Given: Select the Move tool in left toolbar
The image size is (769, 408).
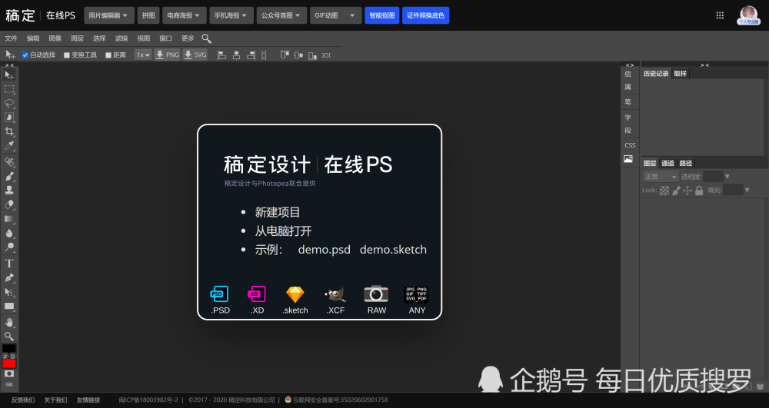Looking at the screenshot, I should 9,75.
